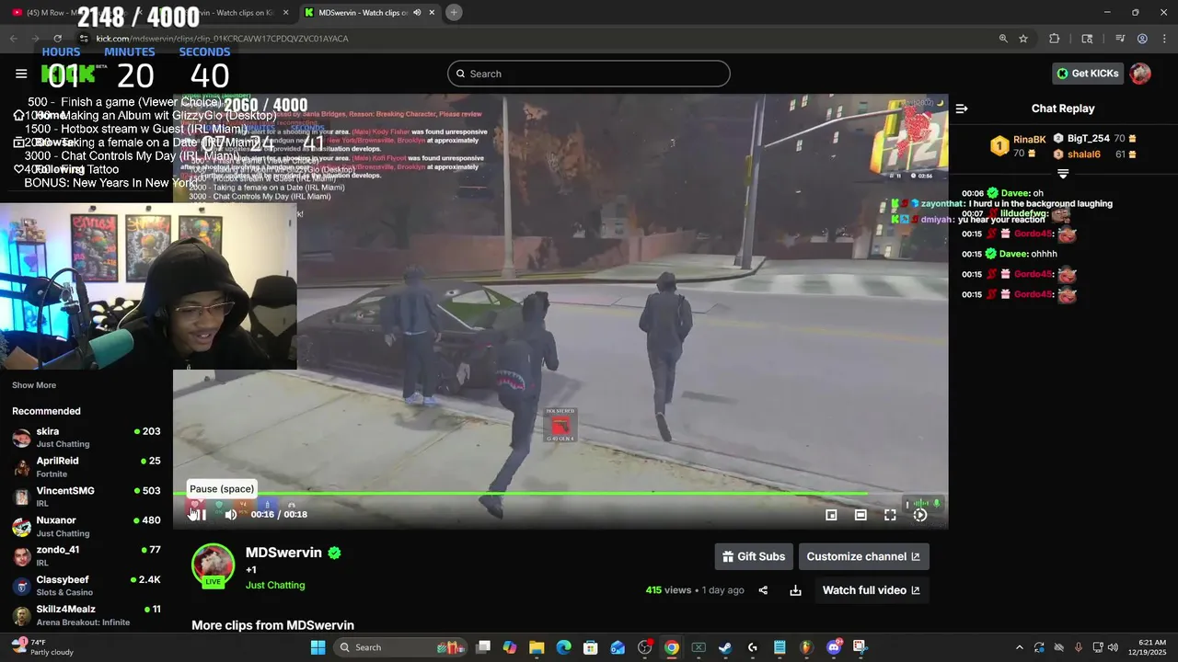The width and height of the screenshot is (1178, 662).
Task: Open Chrome extensions puzzle icon
Action: [x=1055, y=39]
